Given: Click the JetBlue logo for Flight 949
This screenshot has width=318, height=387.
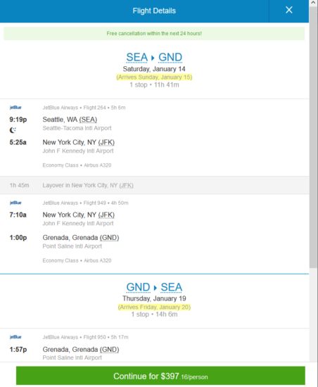Looking at the screenshot, I should click(15, 203).
